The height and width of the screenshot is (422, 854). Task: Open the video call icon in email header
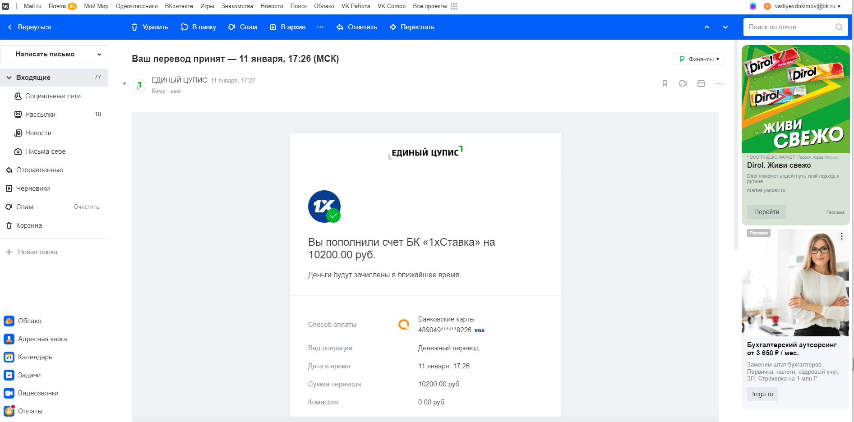683,83
